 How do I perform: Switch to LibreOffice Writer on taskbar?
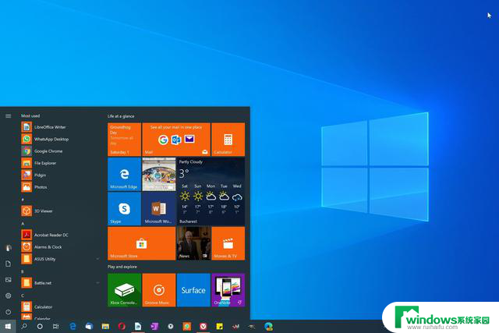pyautogui.click(x=138, y=326)
